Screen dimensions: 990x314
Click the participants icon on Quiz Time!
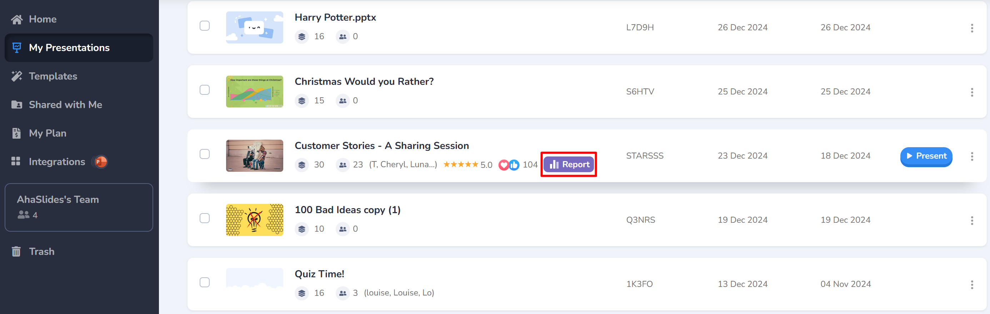click(342, 293)
